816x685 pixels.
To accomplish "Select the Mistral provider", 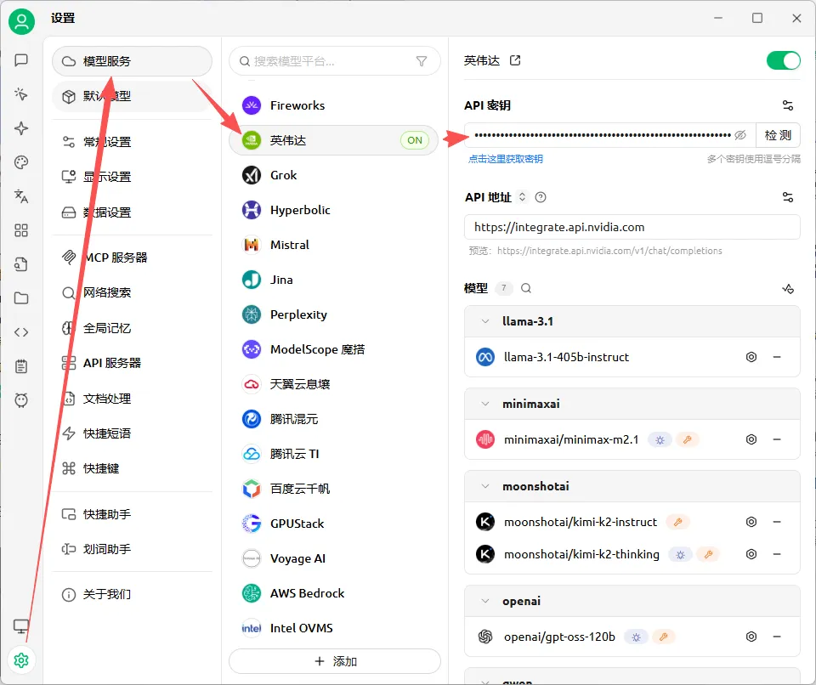I will [x=333, y=245].
